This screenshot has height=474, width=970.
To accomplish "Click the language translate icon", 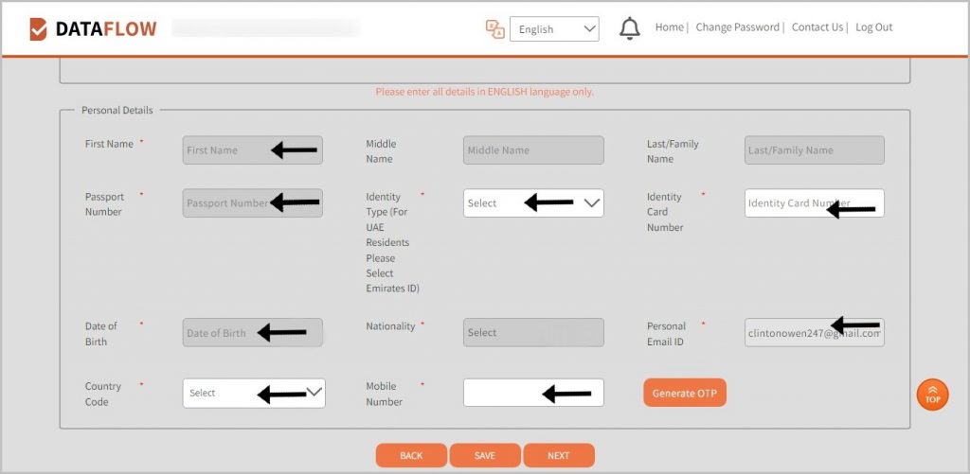I will coord(495,29).
